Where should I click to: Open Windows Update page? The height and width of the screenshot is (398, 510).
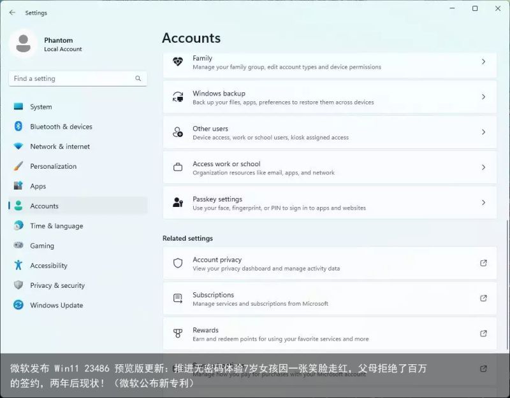[78, 305]
